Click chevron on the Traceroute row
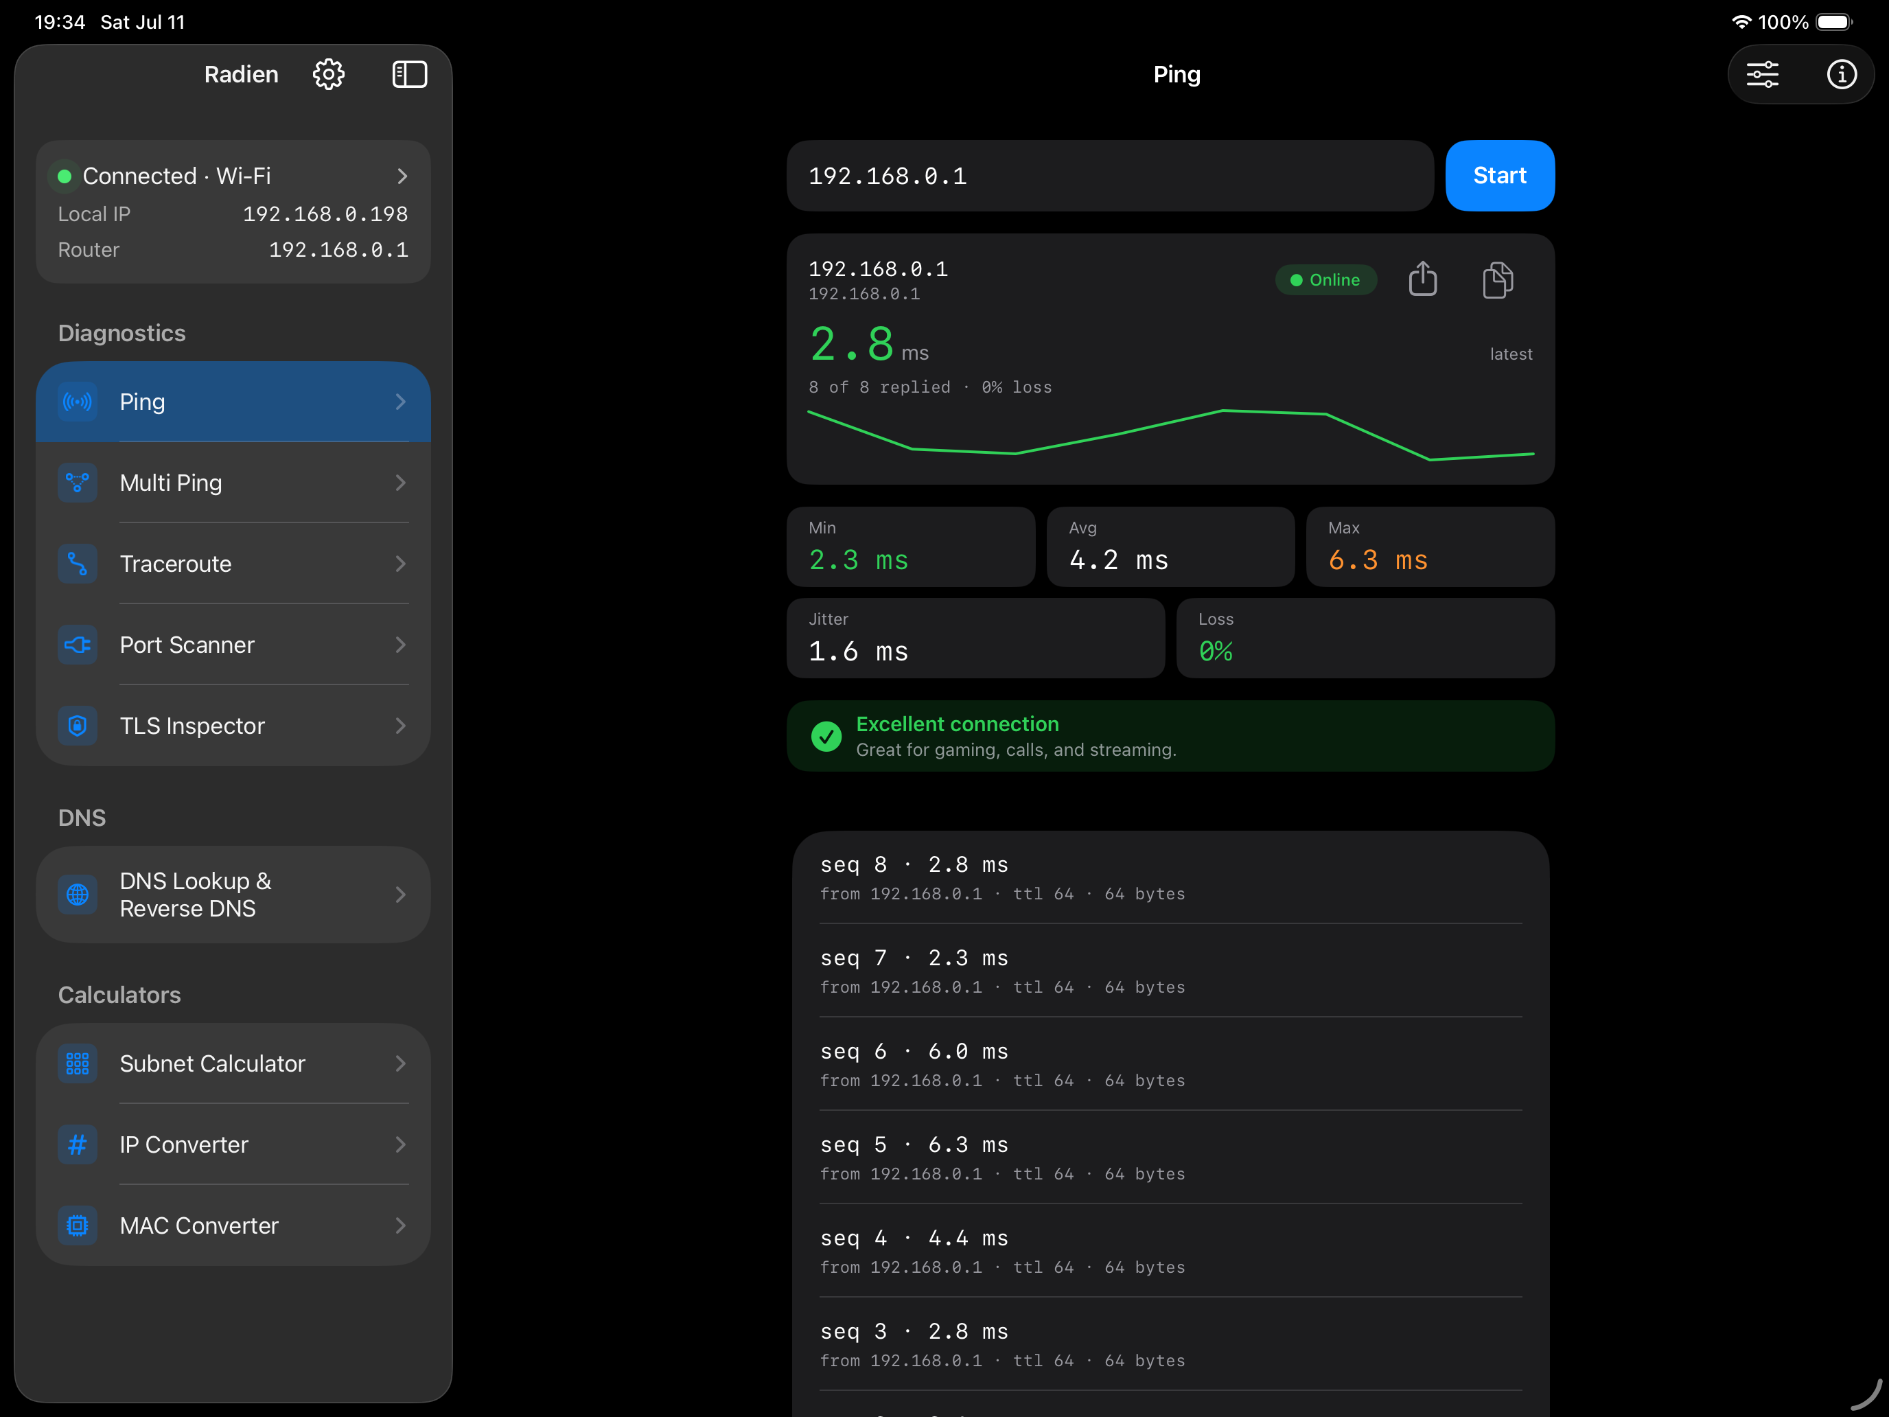Screen dimensions: 1889x1417 click(x=400, y=564)
